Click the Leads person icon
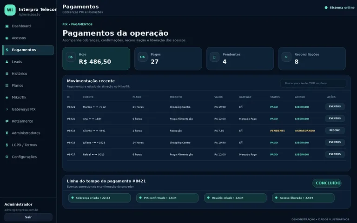This screenshot has height=223, width=357. tap(7, 62)
